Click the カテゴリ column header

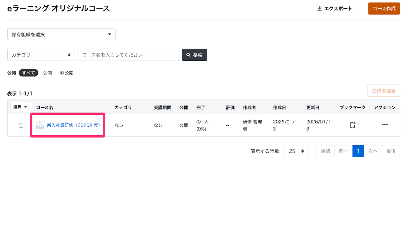[123, 107]
